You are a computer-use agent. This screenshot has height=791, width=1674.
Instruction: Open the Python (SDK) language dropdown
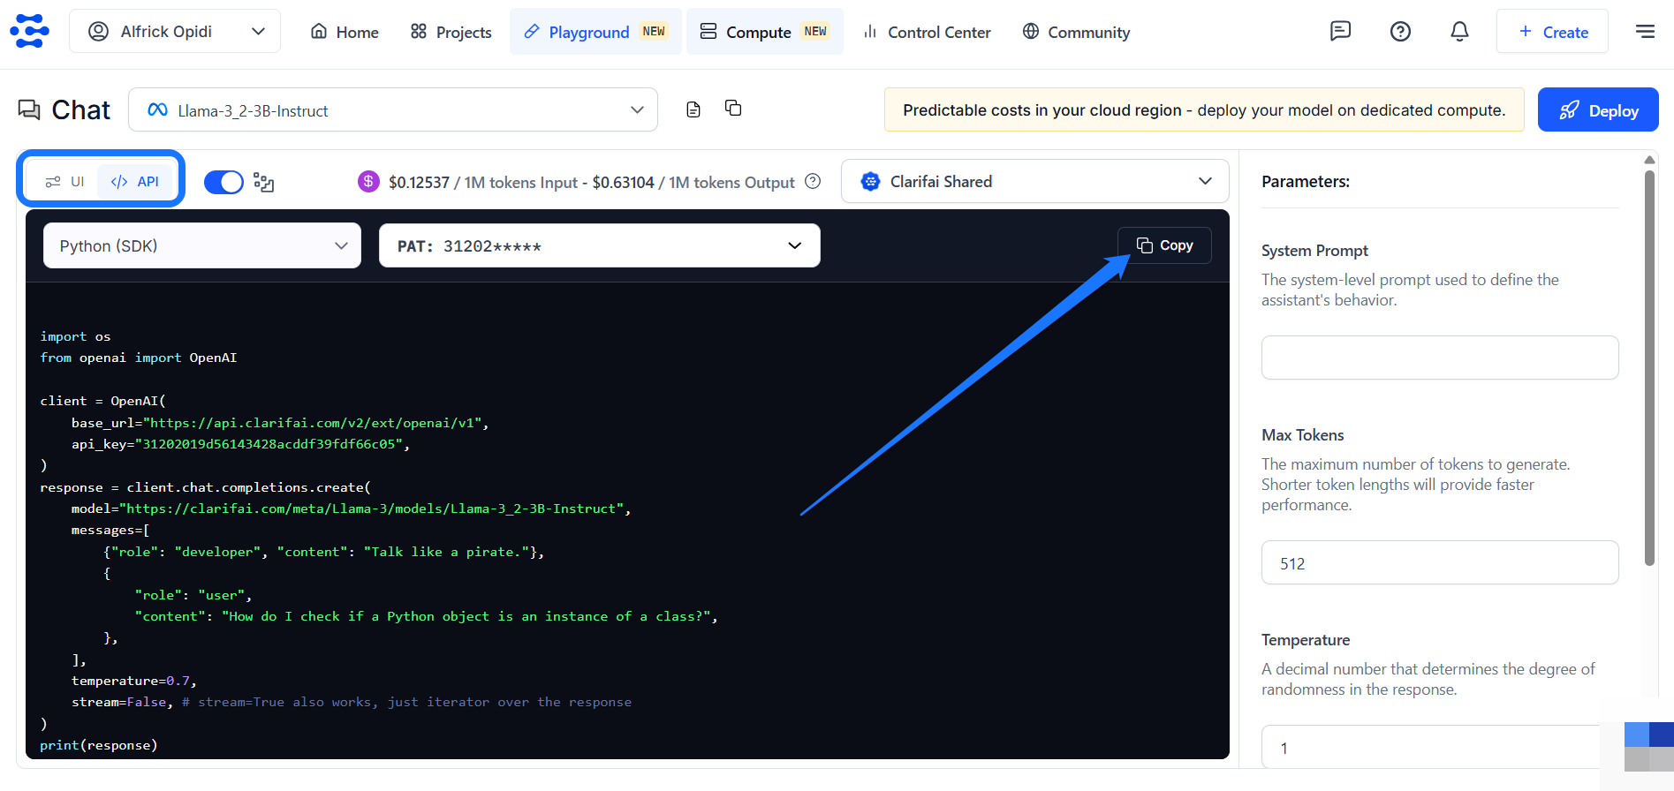202,245
